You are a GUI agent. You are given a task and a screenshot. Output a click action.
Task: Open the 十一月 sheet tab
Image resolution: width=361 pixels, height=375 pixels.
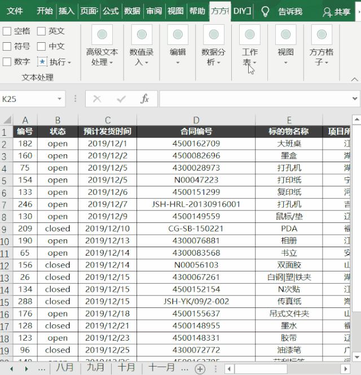162,368
